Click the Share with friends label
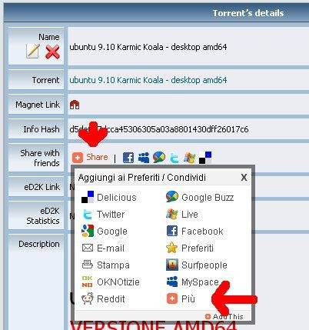The height and width of the screenshot is (330, 309). click(x=40, y=158)
